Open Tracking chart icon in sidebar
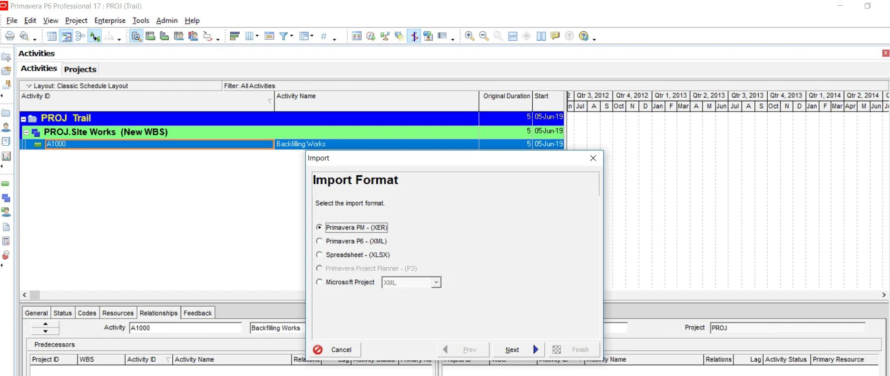The width and height of the screenshot is (890, 376). pos(6,156)
